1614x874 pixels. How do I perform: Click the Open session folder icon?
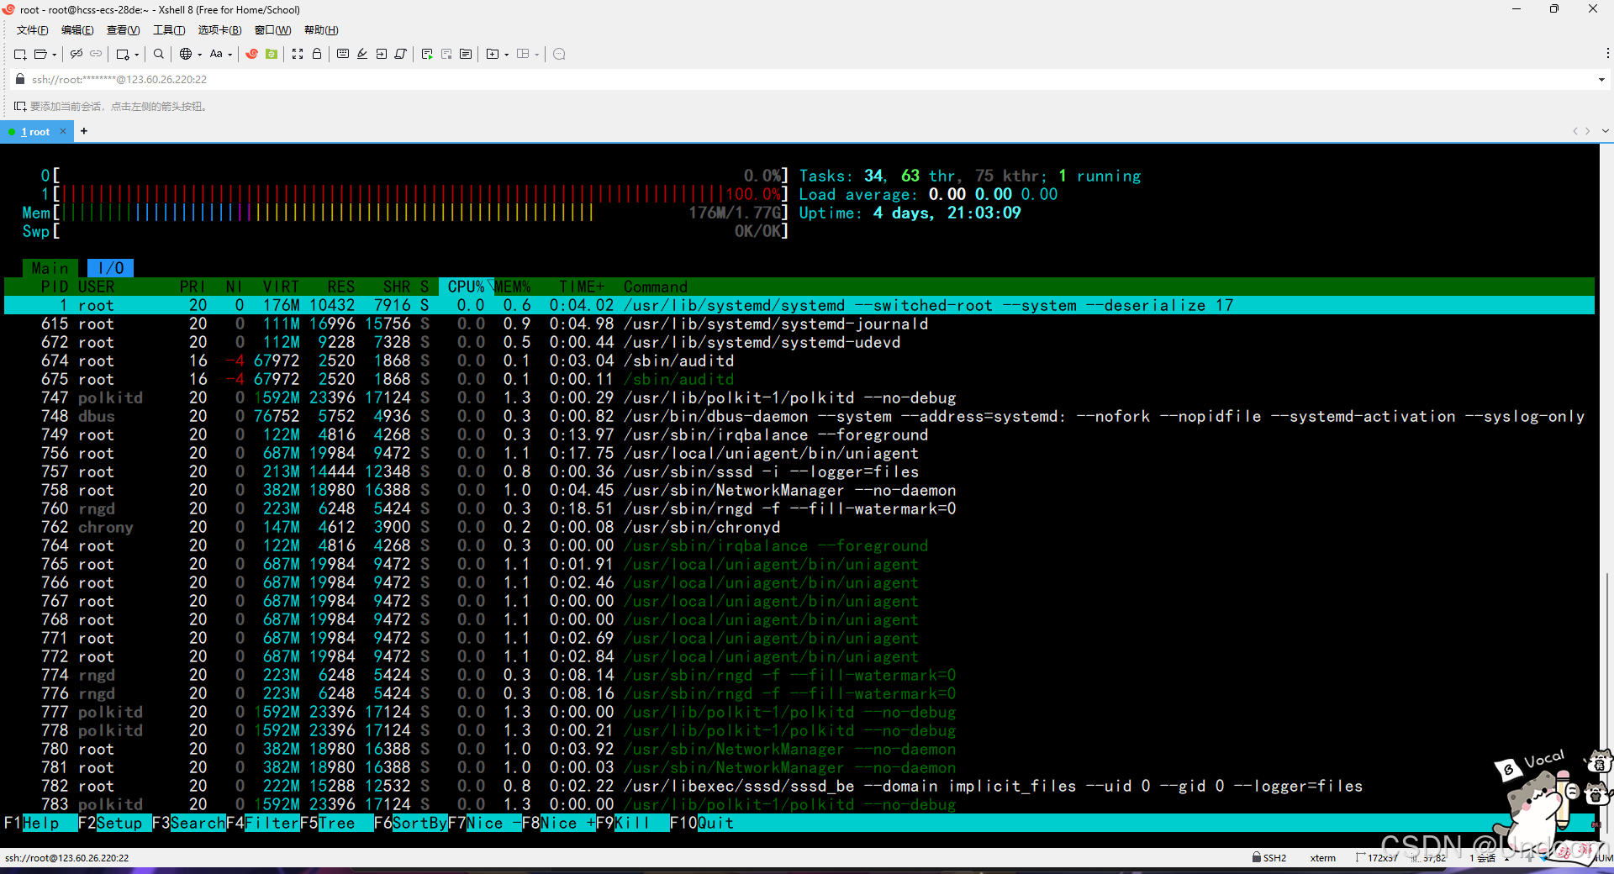coord(40,54)
